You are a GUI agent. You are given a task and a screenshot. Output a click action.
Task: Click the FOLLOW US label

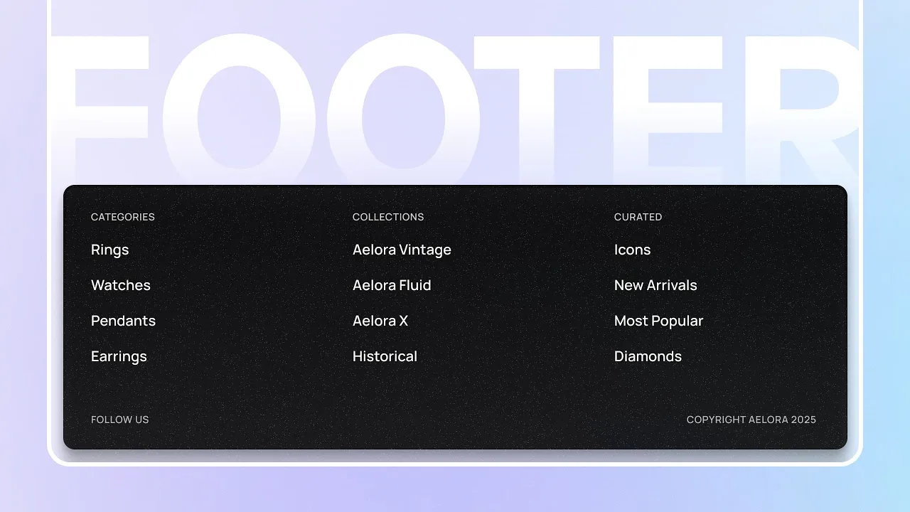120,420
